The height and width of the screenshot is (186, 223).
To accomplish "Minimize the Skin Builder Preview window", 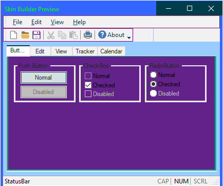I will click(x=169, y=8).
